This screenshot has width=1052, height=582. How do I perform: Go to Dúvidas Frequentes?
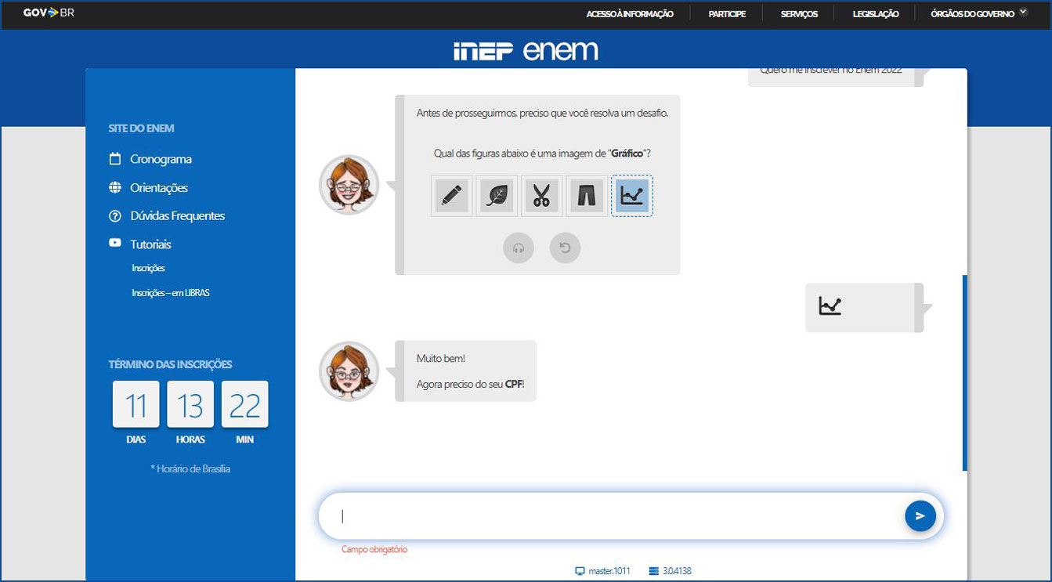[x=177, y=216]
